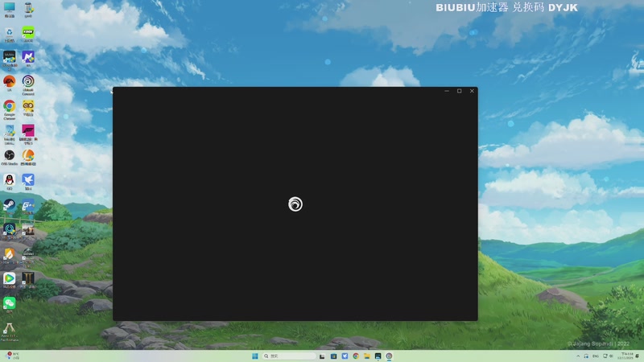The width and height of the screenshot is (644, 362).
Task: Open the Tencent Video desktop shortcut
Action: 9,280
